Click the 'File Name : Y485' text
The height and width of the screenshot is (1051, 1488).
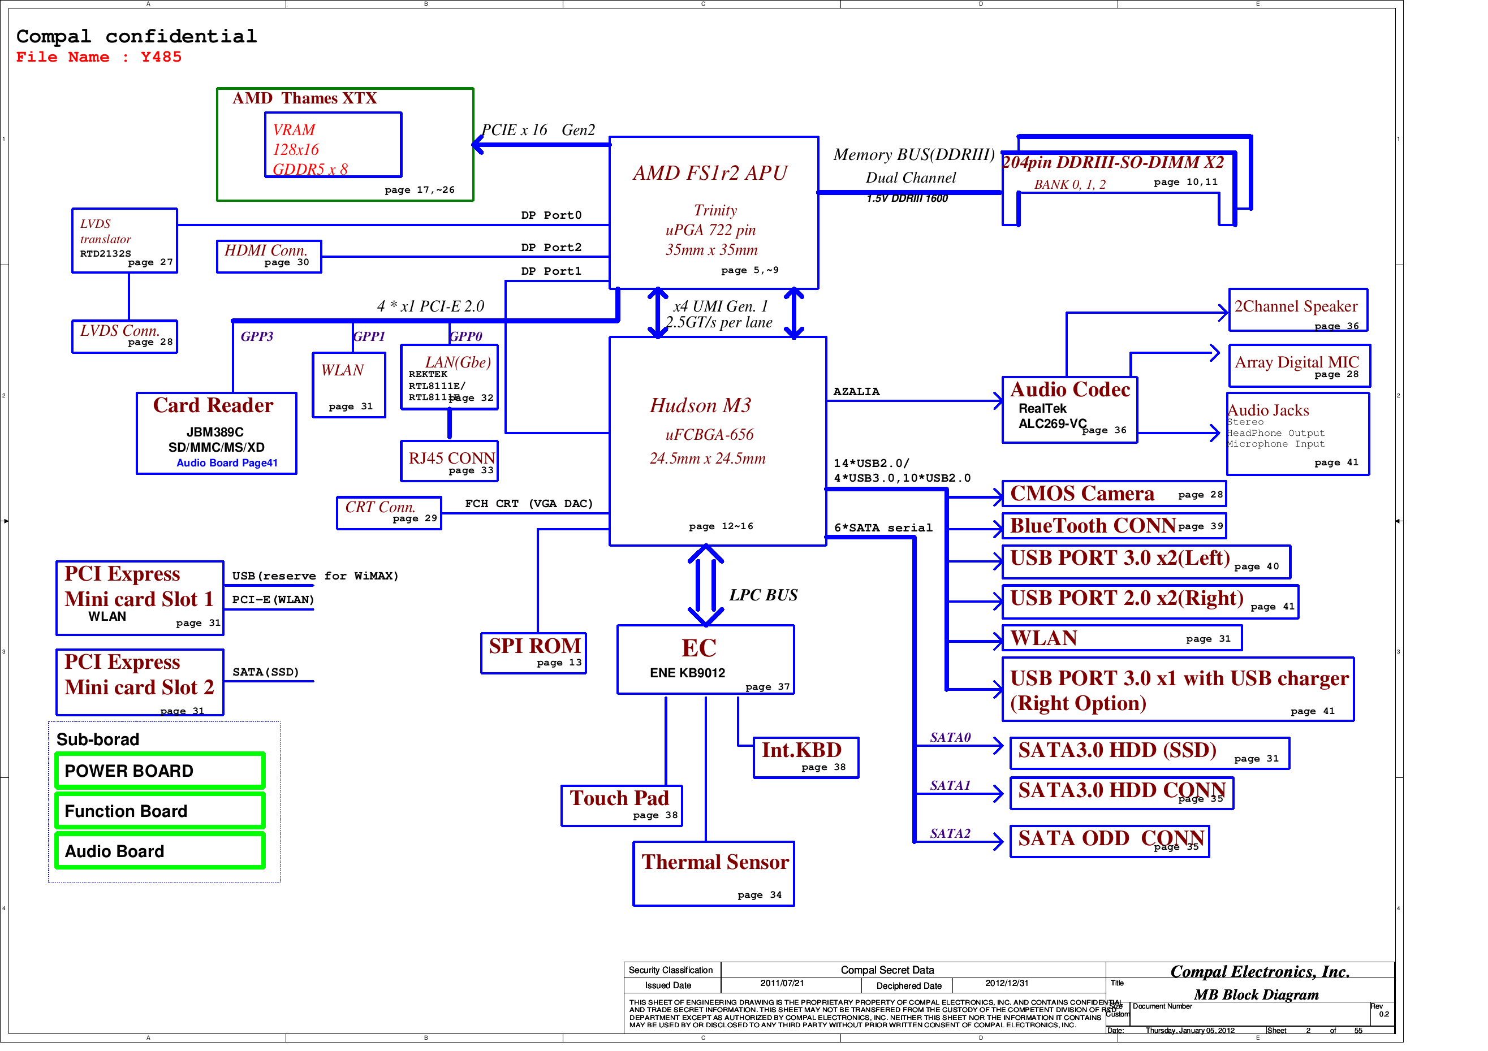[x=99, y=58]
